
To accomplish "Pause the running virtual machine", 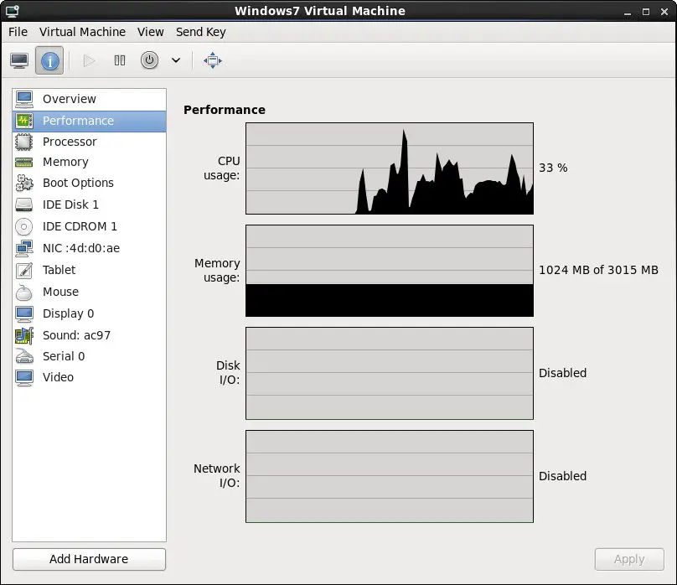I will [119, 60].
